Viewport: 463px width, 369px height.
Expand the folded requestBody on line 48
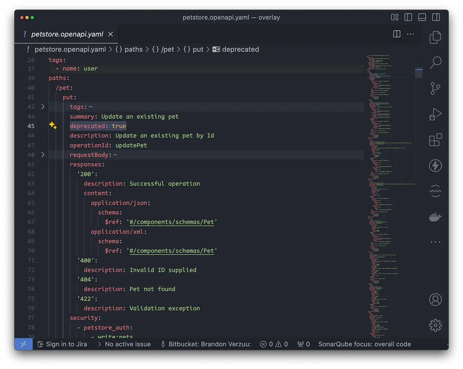click(x=43, y=155)
